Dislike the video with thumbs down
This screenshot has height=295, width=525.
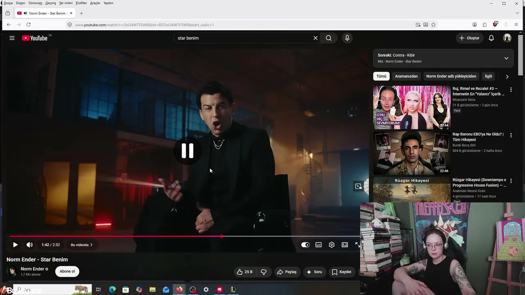tap(264, 272)
